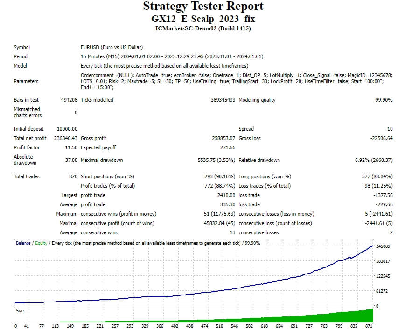The width and height of the screenshot is (398, 330).
Task: Select expected payoff value 271.66
Action: coord(228,147)
